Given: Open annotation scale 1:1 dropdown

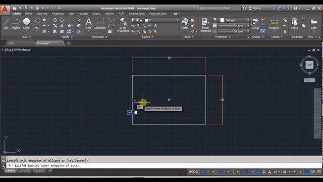Looking at the screenshot, I should [277, 172].
